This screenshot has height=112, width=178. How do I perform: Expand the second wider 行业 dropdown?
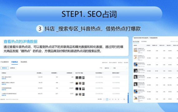pyautogui.click(x=120, y=68)
